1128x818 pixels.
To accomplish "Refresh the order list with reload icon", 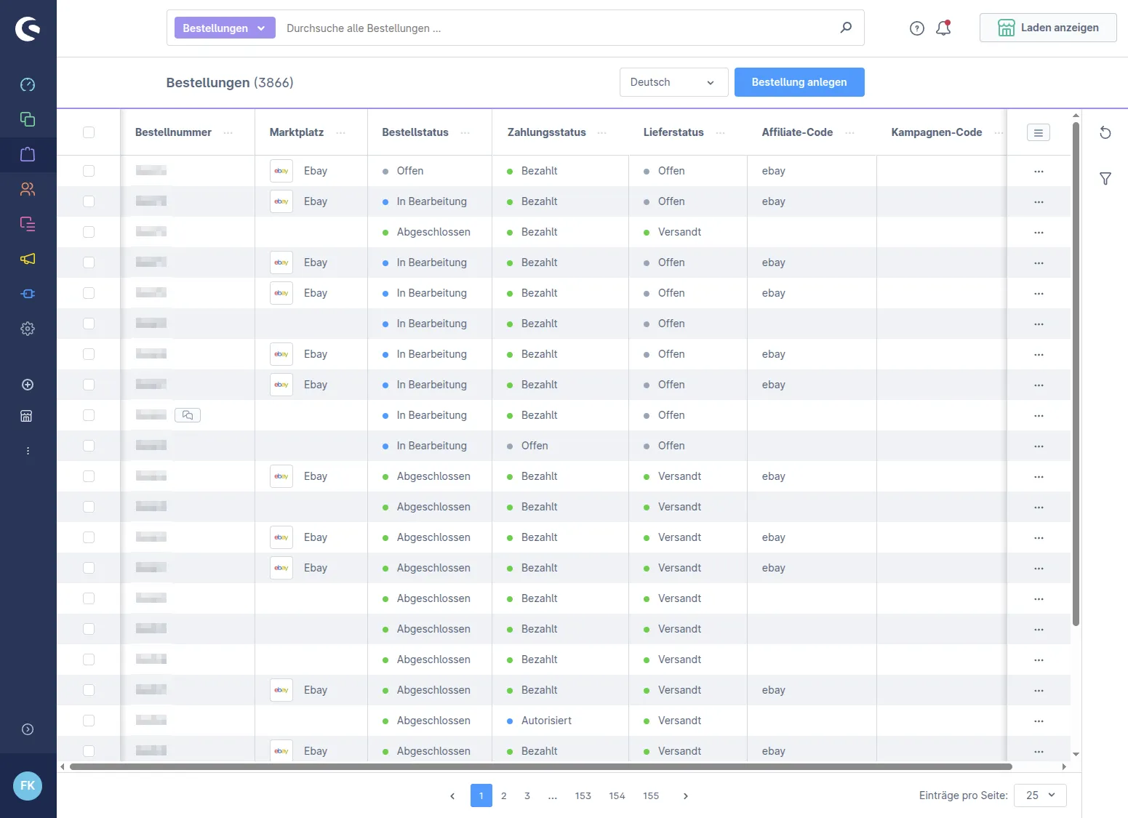I will [1105, 132].
